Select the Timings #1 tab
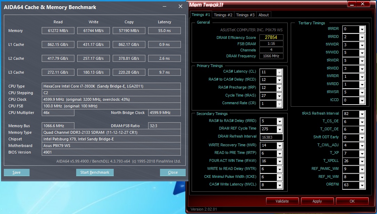This screenshot has height=214, width=377. point(201,15)
